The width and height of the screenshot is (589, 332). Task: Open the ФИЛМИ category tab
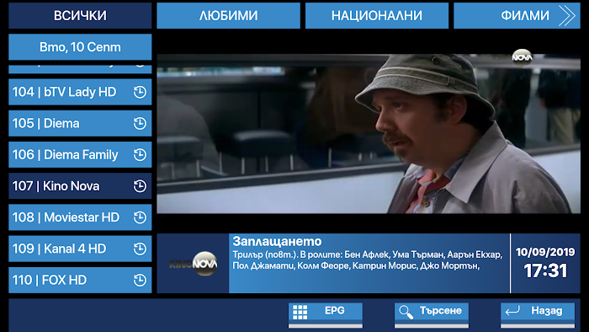(517, 16)
